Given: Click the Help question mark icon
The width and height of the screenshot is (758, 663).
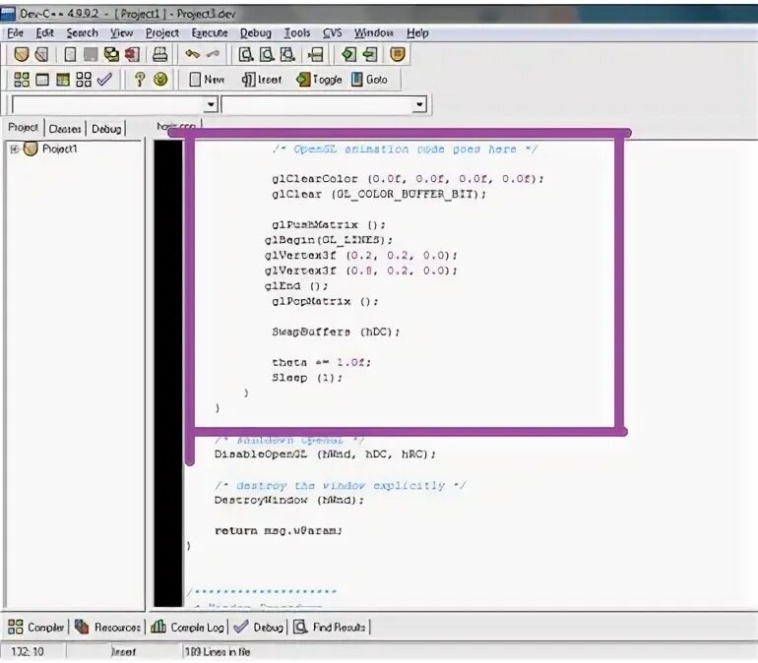Looking at the screenshot, I should point(140,80).
